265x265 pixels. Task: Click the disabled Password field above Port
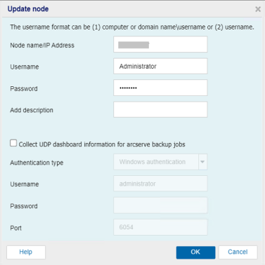tap(160, 205)
